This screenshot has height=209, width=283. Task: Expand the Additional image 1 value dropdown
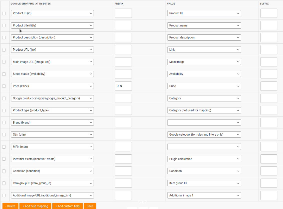coord(204,195)
